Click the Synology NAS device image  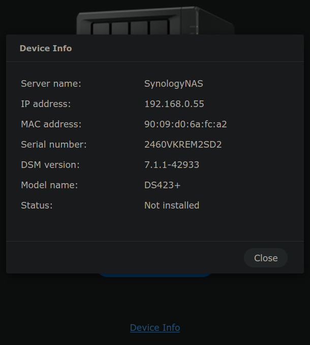155,21
